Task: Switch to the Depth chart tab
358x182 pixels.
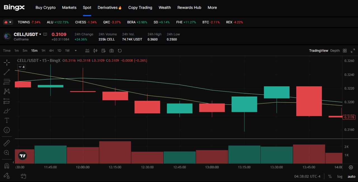Action: click(x=335, y=51)
